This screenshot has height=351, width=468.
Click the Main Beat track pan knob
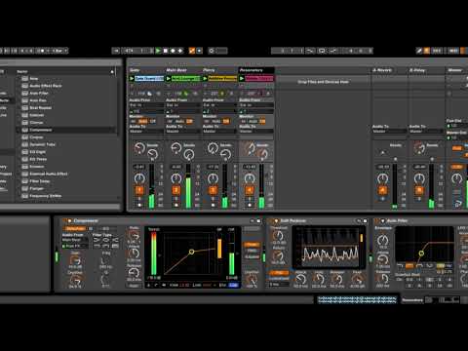(176, 178)
